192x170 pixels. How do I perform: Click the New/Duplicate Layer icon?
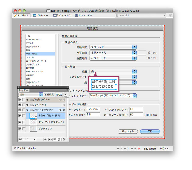click(x=46, y=139)
